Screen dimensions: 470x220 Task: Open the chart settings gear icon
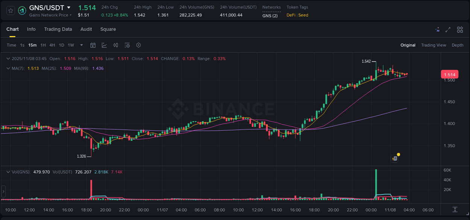[x=138, y=45]
